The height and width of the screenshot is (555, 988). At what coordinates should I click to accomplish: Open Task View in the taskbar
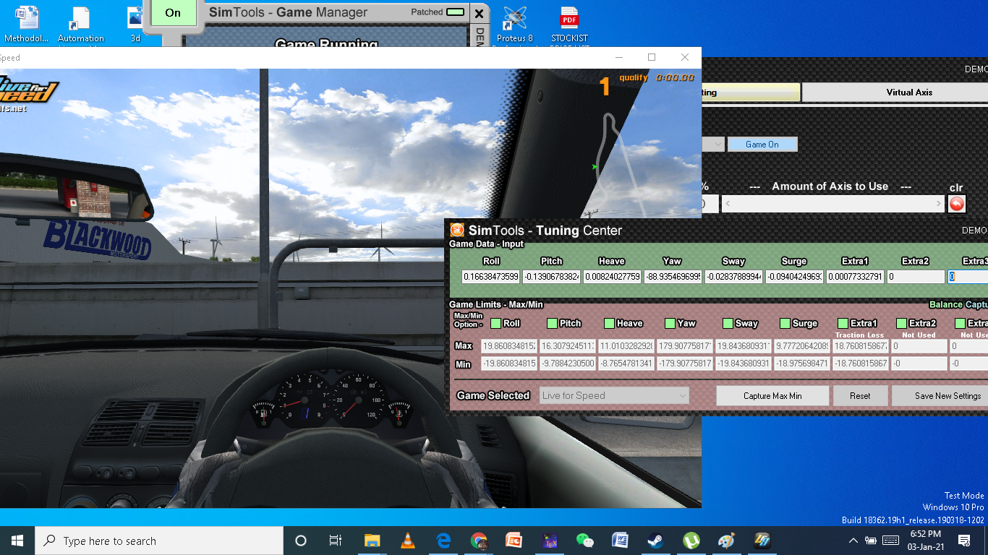336,541
